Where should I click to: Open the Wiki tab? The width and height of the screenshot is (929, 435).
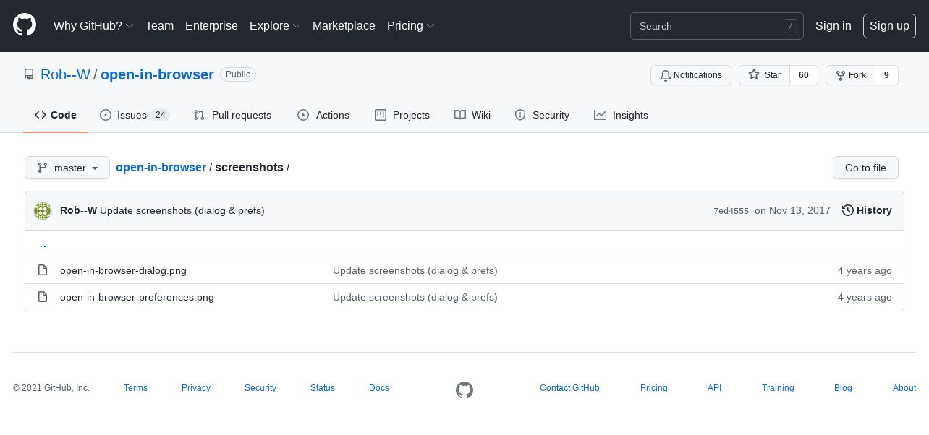click(x=472, y=115)
